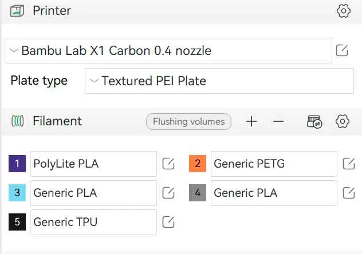362x254 pixels.
Task: Change the purple filament 1 color swatch
Action: pyautogui.click(x=17, y=164)
